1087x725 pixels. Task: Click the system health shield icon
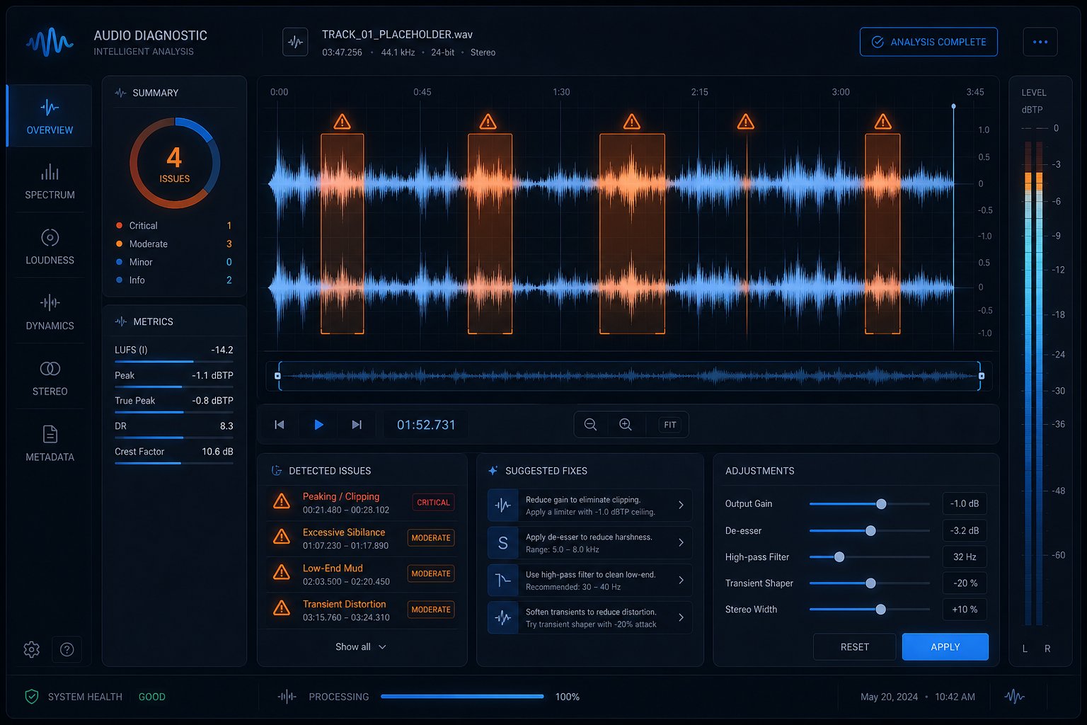[32, 697]
